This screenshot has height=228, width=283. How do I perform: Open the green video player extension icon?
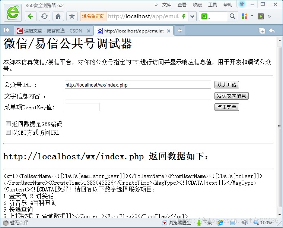(260, 16)
